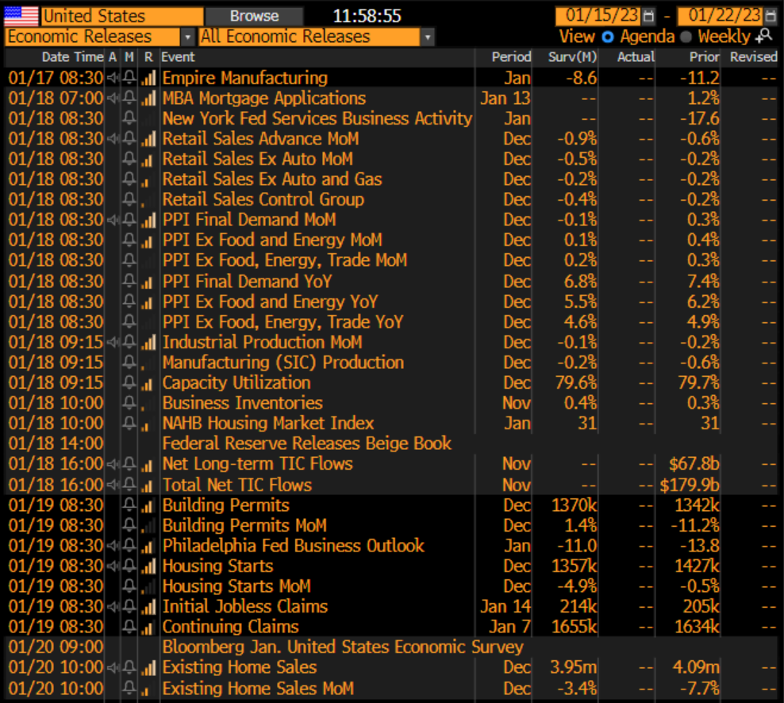Click alert bell for Total Net TIC Flows
Viewport: 784px width, 703px height.
(x=129, y=485)
